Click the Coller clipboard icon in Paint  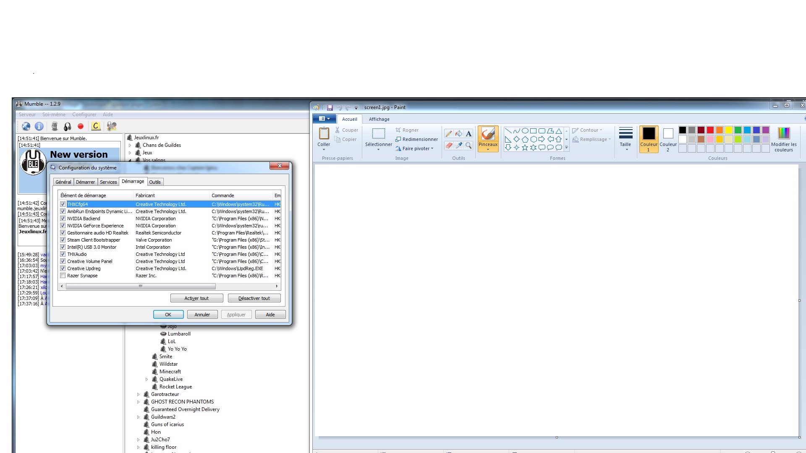click(324, 133)
